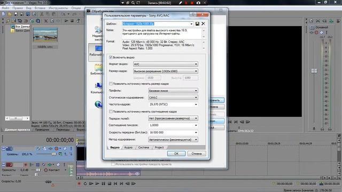Go to start of timeline

[115, 183]
